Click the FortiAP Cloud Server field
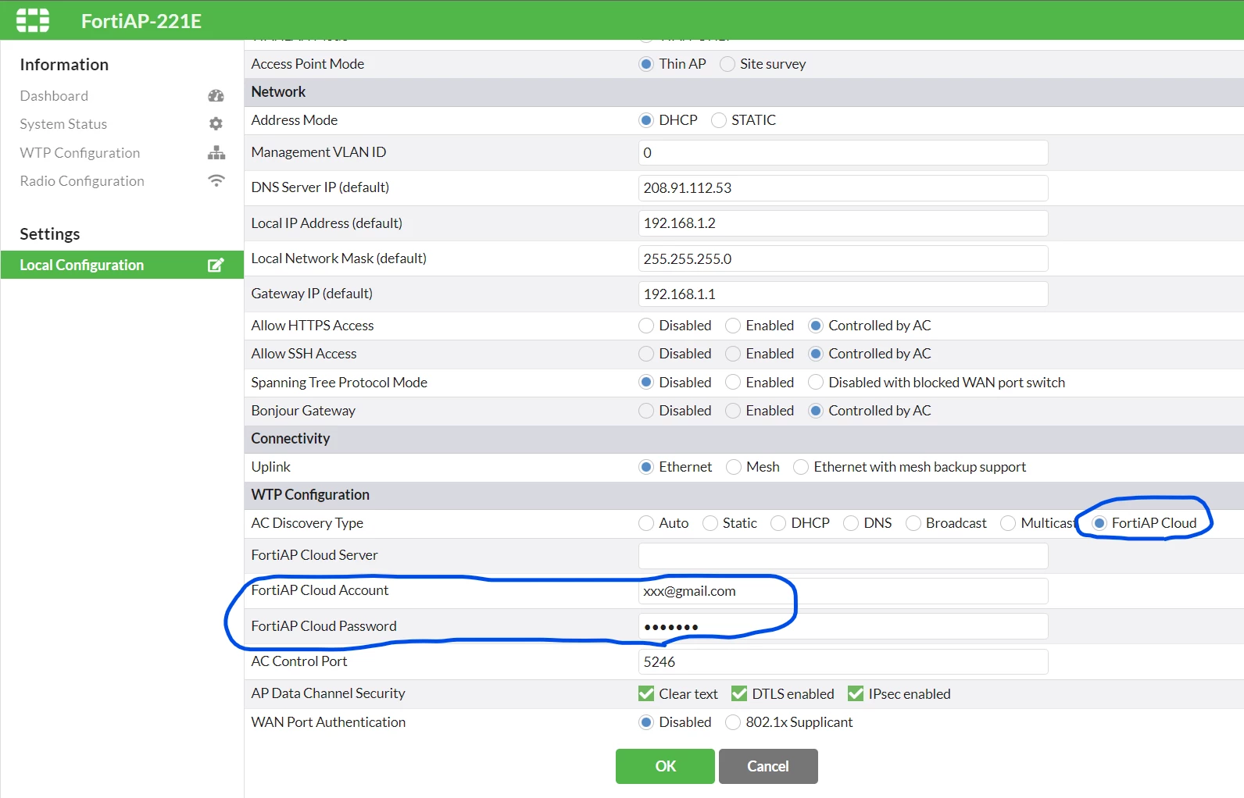 [x=843, y=556]
